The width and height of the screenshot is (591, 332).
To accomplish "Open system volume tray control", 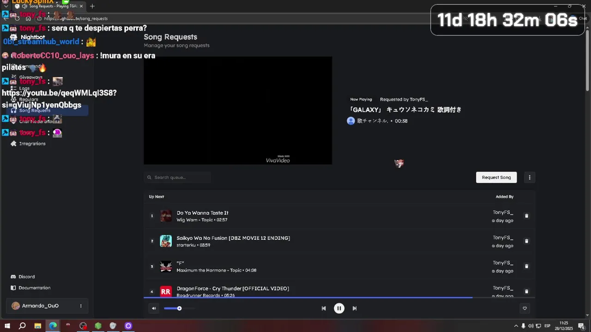I will tap(531, 326).
